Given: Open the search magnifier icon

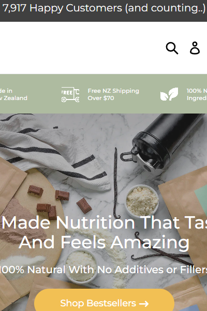Looking at the screenshot, I should [x=172, y=48].
